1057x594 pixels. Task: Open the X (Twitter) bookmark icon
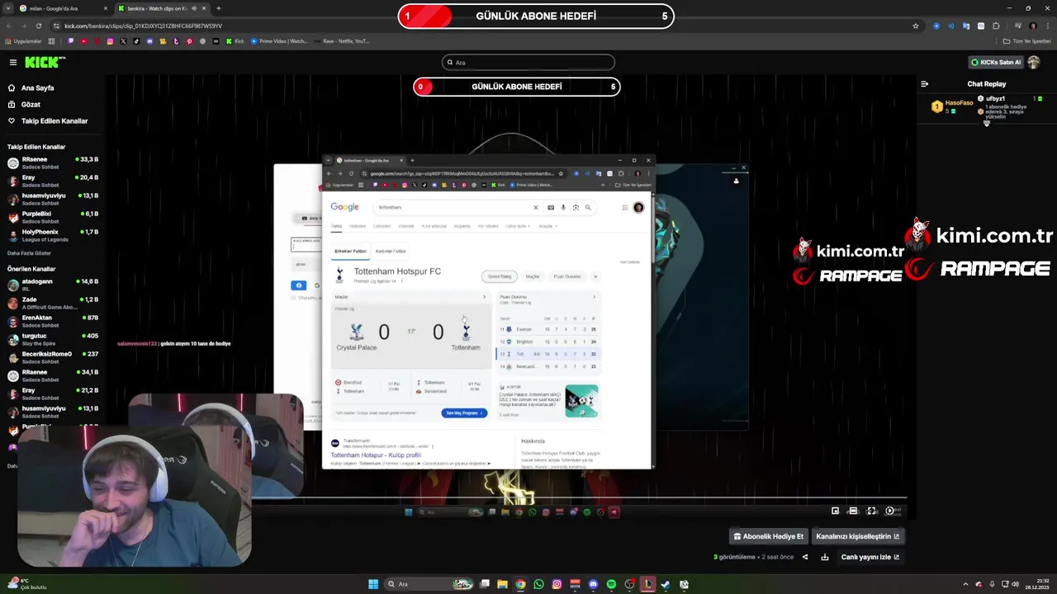[123, 41]
